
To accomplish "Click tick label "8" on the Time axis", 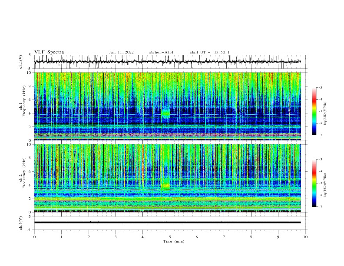I will [251, 237].
